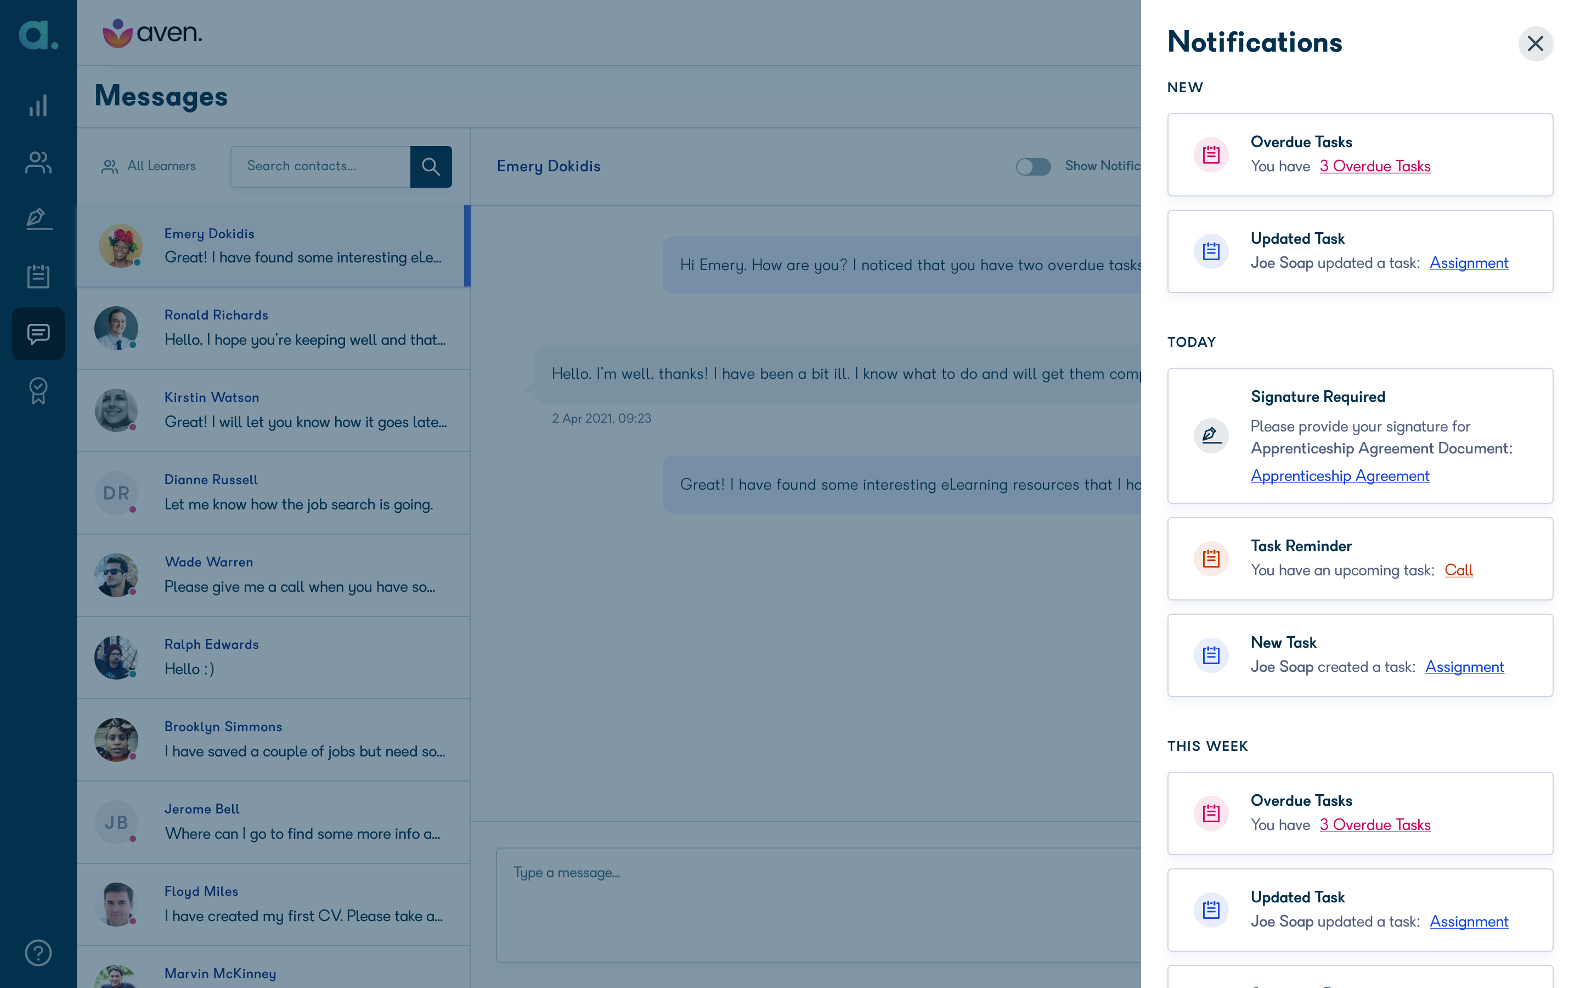Click the 'Hi Emery. How are you?' message bubble
Viewport: 1580px width, 988px height.
tap(902, 265)
